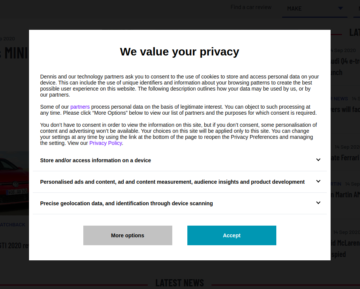The width and height of the screenshot is (360, 289).
Task: Open the partners link
Action: [80, 107]
